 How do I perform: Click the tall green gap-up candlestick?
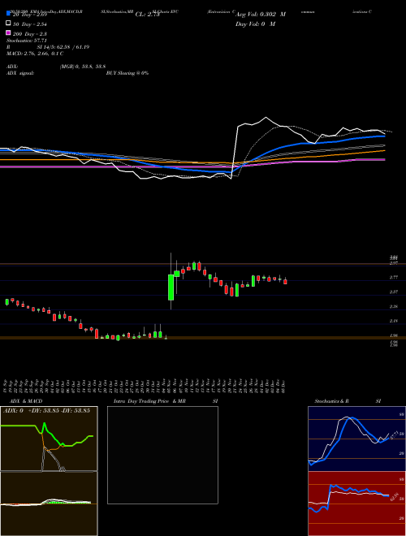(x=171, y=287)
